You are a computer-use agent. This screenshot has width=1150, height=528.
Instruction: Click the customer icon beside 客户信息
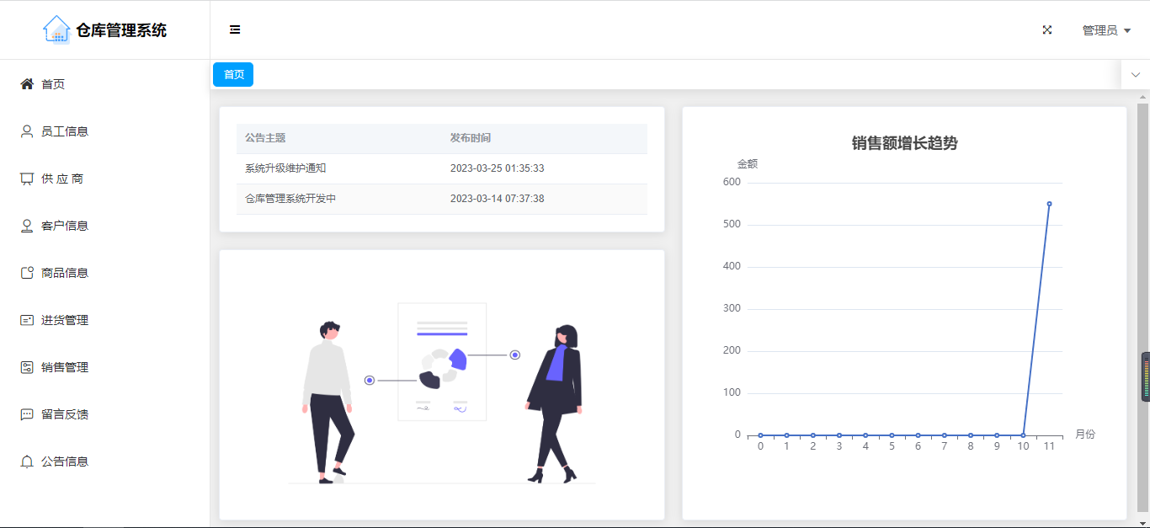[x=27, y=226]
